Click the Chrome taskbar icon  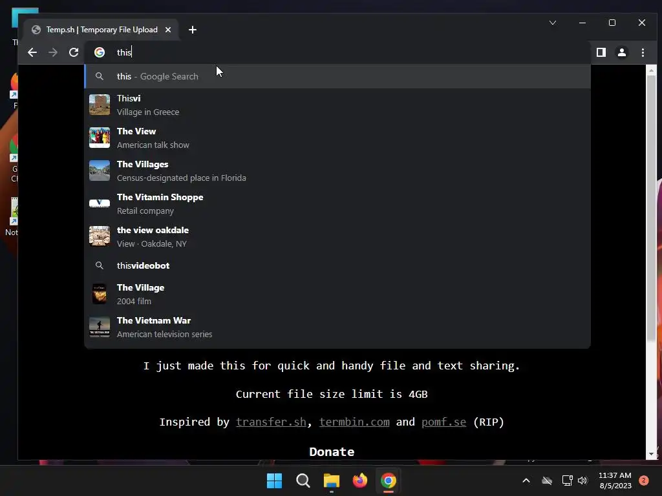(389, 480)
